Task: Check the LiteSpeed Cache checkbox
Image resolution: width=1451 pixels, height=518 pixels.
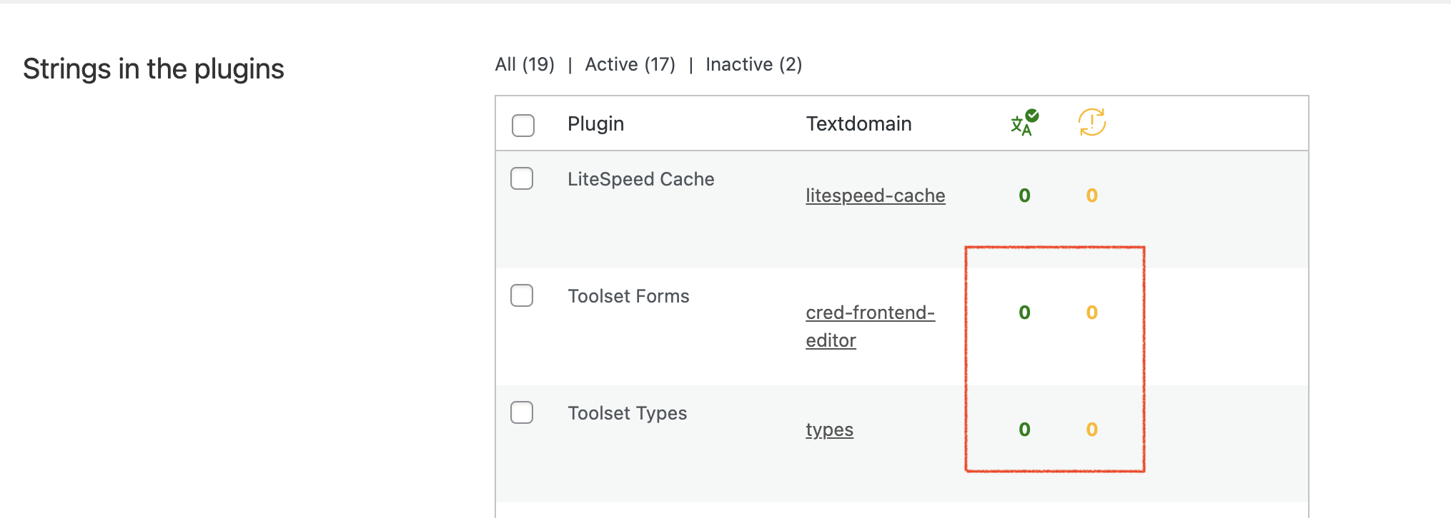Action: [x=522, y=178]
